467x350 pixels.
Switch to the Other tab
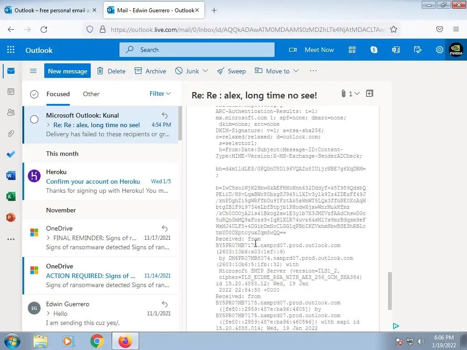[91, 94]
